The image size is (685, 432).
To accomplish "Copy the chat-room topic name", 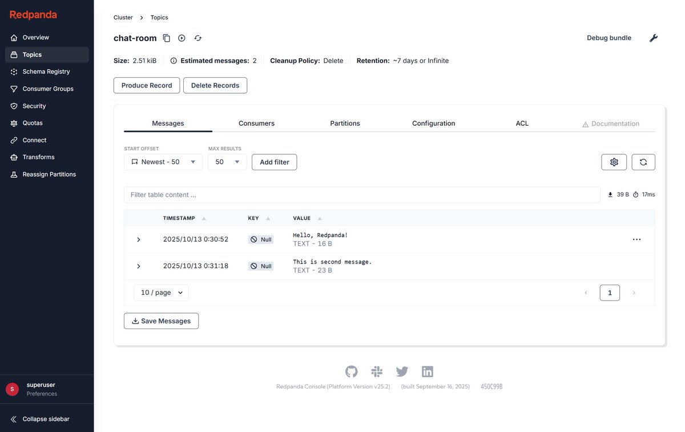I will 167,38.
